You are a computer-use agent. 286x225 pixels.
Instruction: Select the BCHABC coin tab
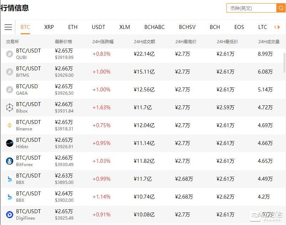154,27
